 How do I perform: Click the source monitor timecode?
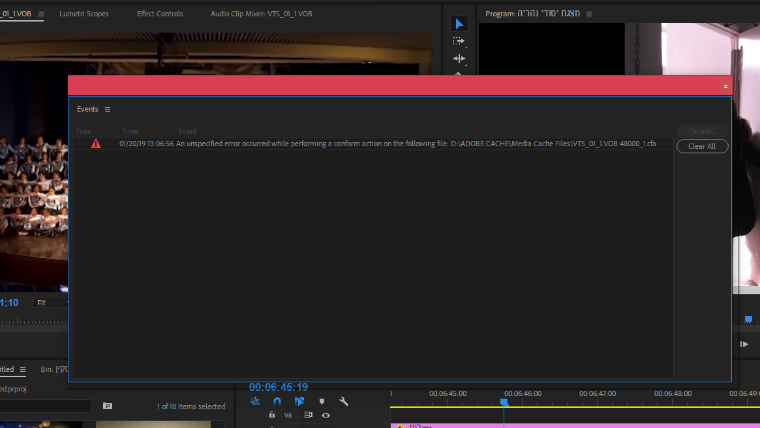click(9, 303)
